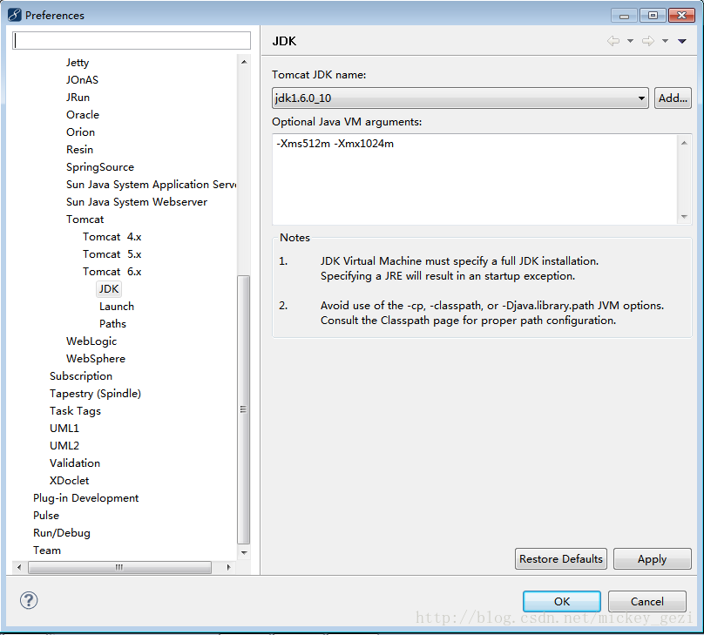
Task: Select JOnAS in the server tree
Action: pyautogui.click(x=82, y=80)
